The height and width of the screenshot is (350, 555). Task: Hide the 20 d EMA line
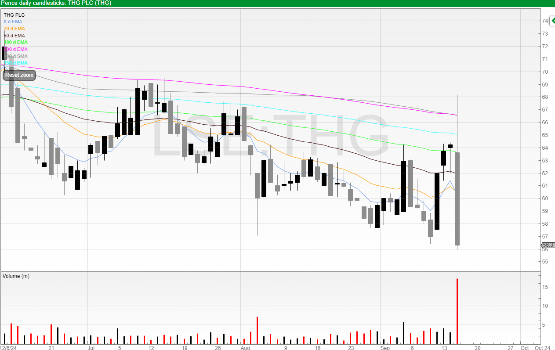14,29
